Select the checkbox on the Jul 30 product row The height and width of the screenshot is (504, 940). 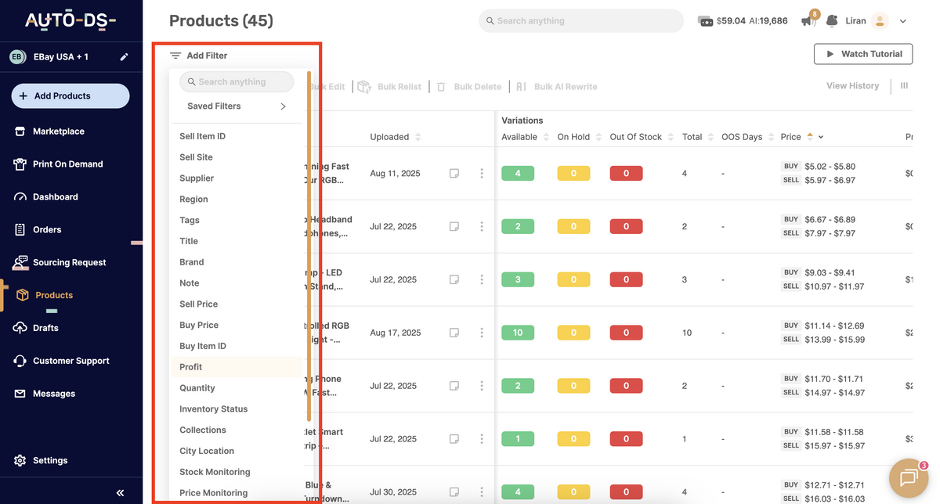(x=454, y=491)
